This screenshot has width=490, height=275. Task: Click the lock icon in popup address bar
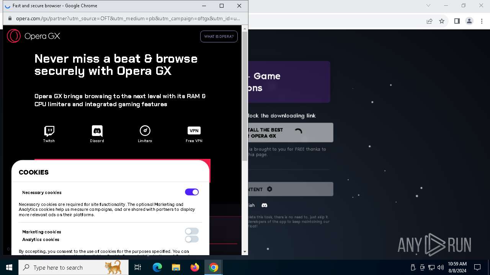10,18
